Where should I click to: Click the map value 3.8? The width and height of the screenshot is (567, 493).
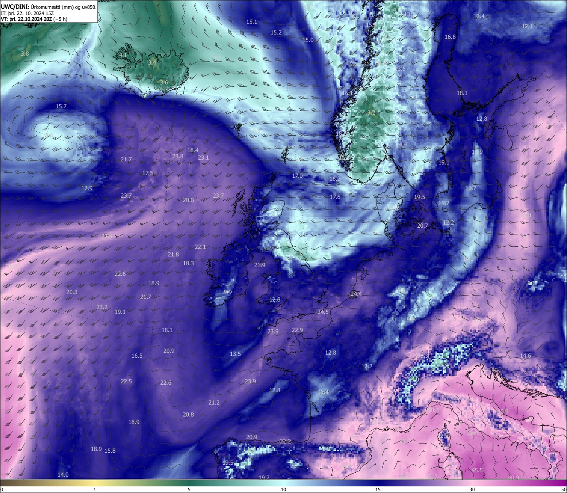(25, 54)
